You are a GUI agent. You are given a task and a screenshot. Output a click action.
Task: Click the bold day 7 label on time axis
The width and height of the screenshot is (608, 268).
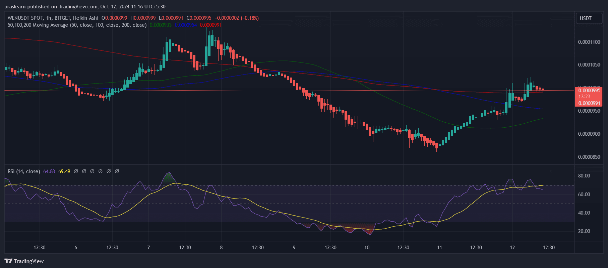[x=148, y=248]
